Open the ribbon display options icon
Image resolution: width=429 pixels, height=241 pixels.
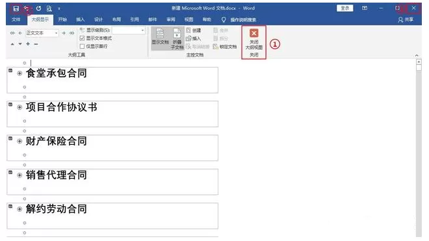365,8
